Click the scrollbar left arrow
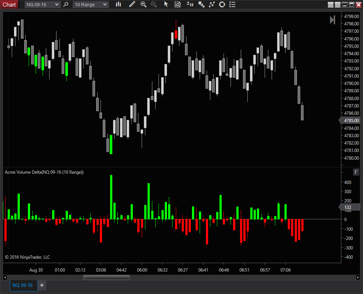The height and width of the screenshot is (294, 363). (x=5, y=277)
